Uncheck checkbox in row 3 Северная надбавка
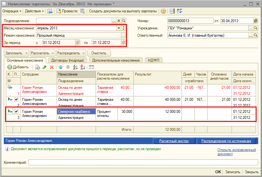262x177 pixels. (16, 111)
